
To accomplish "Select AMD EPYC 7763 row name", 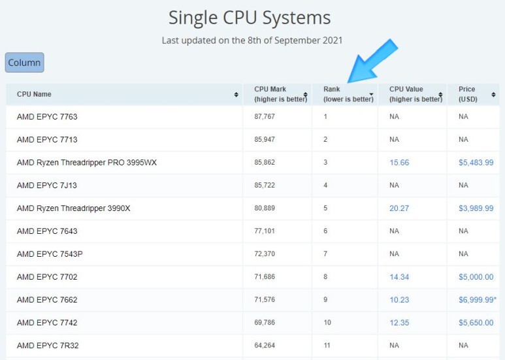I will (47, 117).
